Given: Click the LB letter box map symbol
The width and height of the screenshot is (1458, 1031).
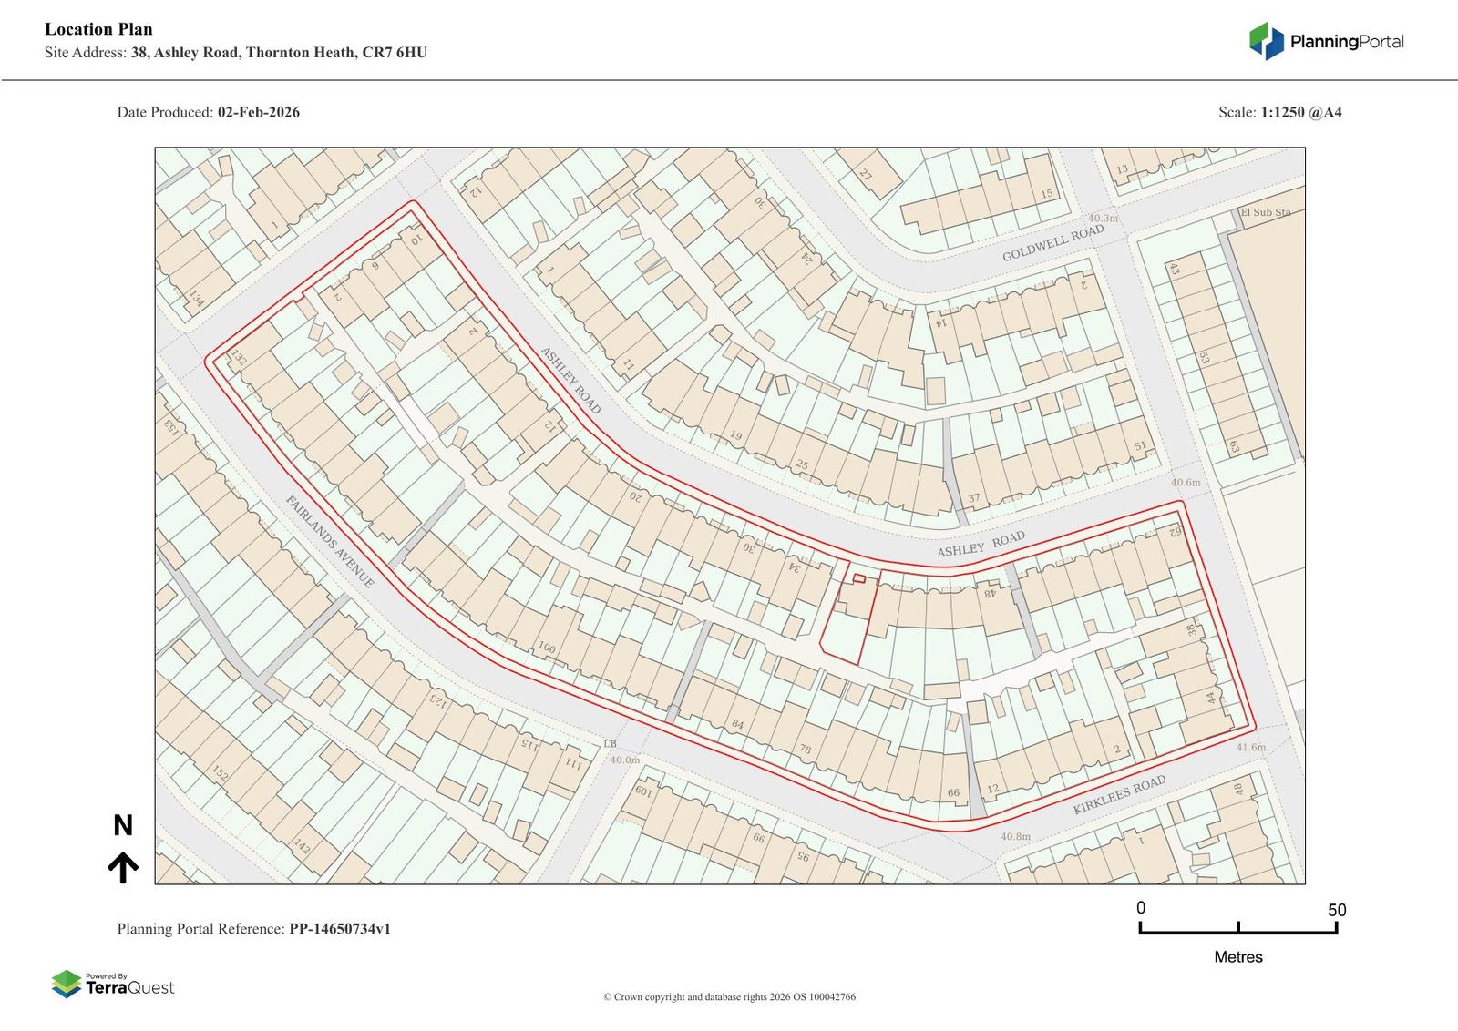Looking at the screenshot, I should point(610,744).
